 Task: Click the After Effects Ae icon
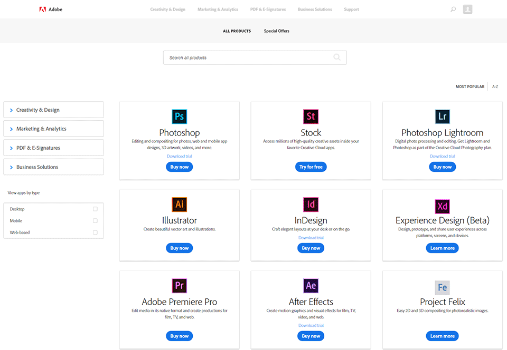coord(311,286)
